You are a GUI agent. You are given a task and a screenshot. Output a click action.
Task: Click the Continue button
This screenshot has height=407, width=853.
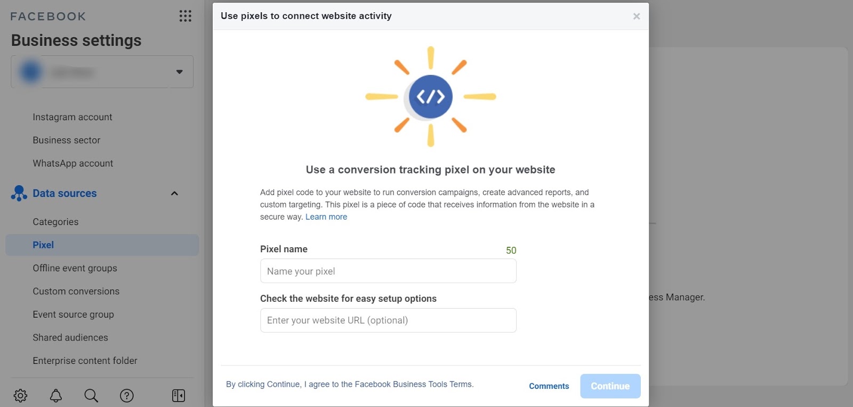coord(610,386)
